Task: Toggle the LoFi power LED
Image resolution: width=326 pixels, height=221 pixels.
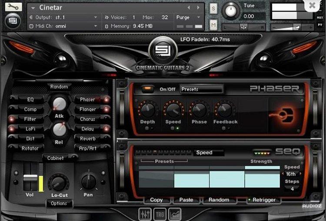Action: tap(11, 129)
